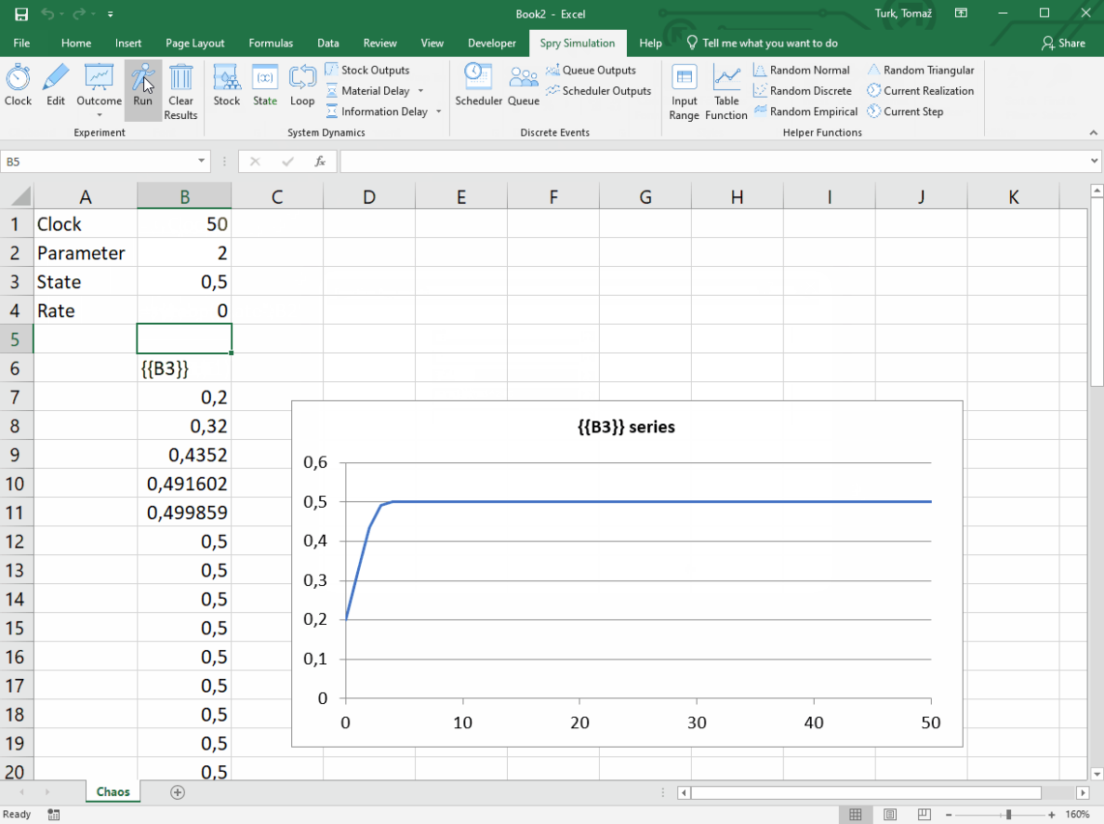Screen dimensions: 1104x824
Task: Click the horizontal scrollbar right arrow
Action: coord(1083,792)
